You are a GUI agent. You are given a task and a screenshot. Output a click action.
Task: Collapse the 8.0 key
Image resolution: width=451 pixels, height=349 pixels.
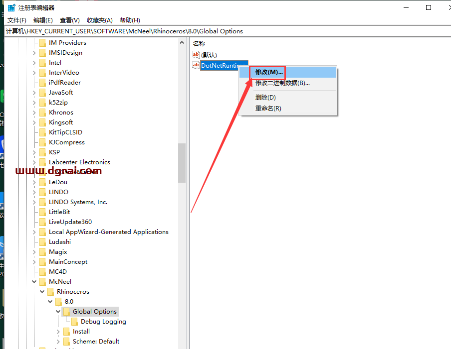50,301
